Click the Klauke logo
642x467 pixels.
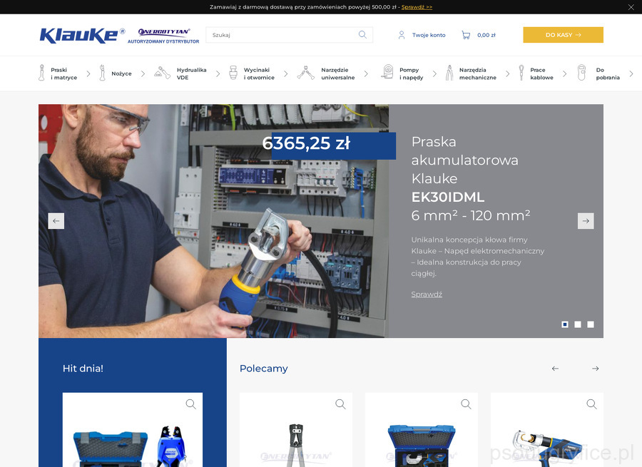pos(82,35)
